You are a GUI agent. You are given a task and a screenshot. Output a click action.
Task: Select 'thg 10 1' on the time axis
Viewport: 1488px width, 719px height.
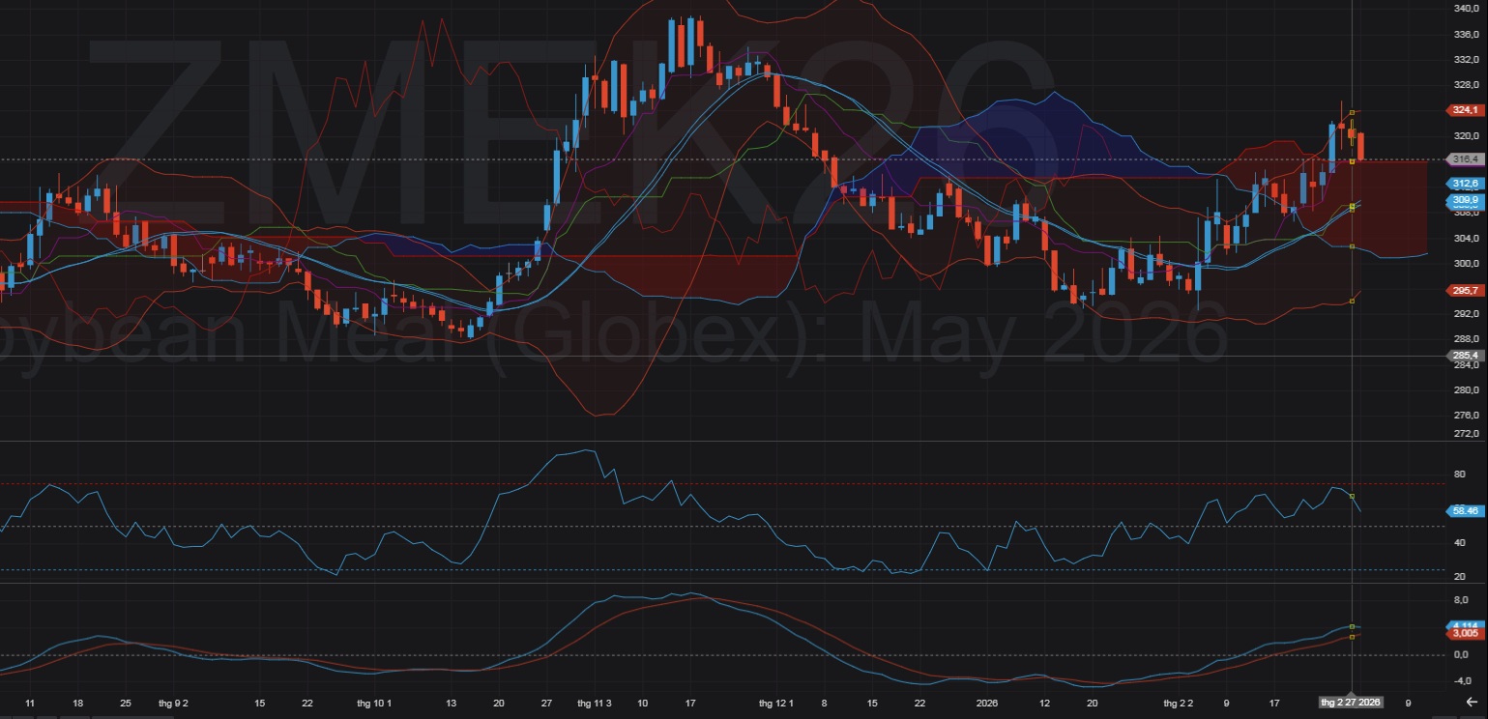373,703
